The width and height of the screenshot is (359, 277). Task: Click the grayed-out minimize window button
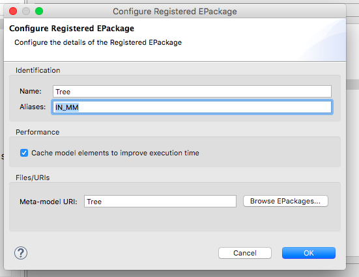(x=26, y=11)
